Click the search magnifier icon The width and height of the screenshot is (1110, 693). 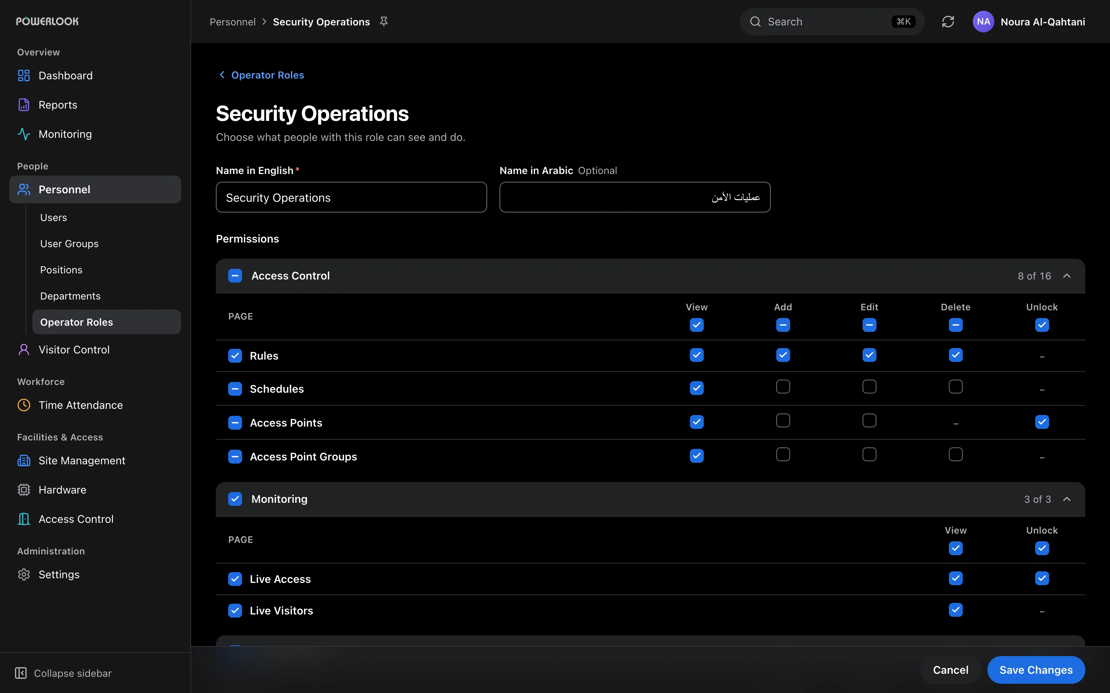click(755, 22)
